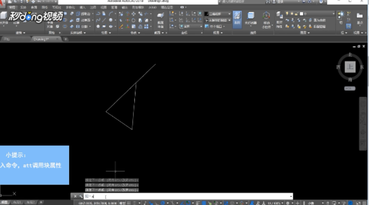The width and height of the screenshot is (369, 205).
Task: Switch to the Start (开始) file tab
Action: (x=15, y=39)
